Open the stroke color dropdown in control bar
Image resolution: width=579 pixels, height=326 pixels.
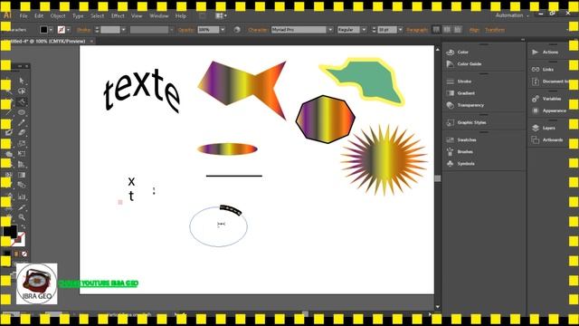click(69, 30)
